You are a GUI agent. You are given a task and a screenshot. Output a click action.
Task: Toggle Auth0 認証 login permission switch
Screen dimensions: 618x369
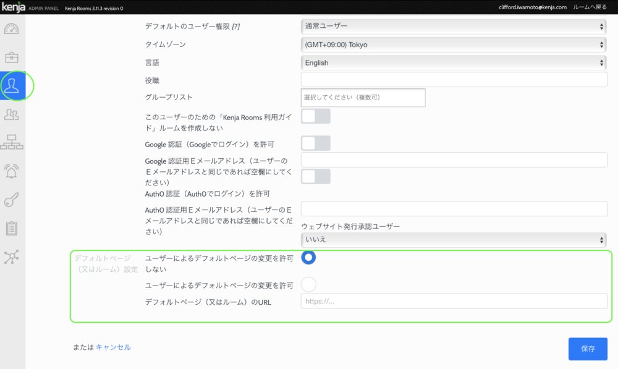pos(316,176)
